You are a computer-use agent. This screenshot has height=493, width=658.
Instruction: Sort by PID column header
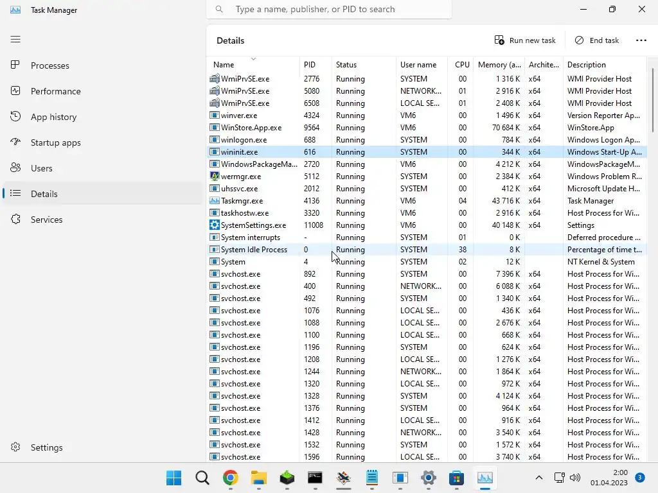click(x=316, y=65)
